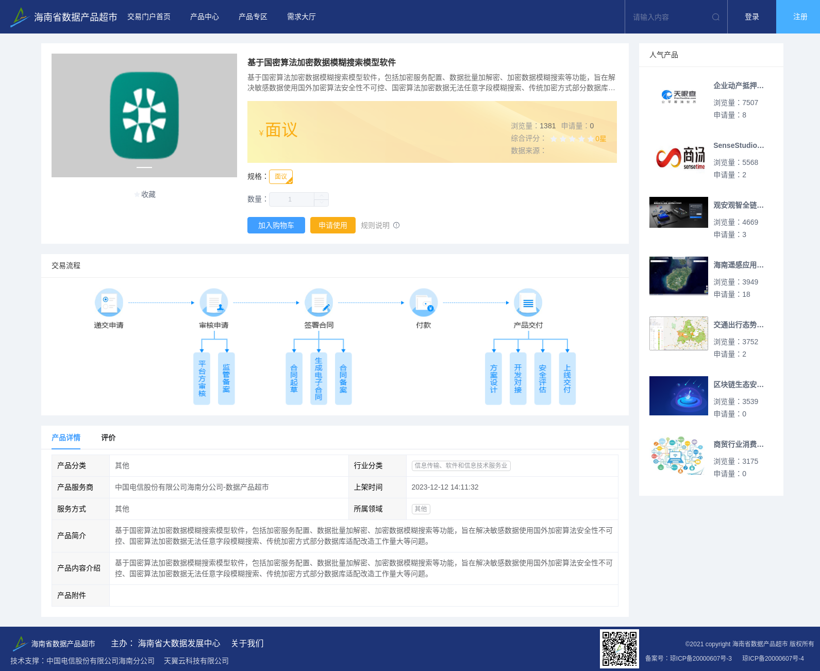Click the search magnifier icon
The width and height of the screenshot is (820, 671).
coord(715,17)
